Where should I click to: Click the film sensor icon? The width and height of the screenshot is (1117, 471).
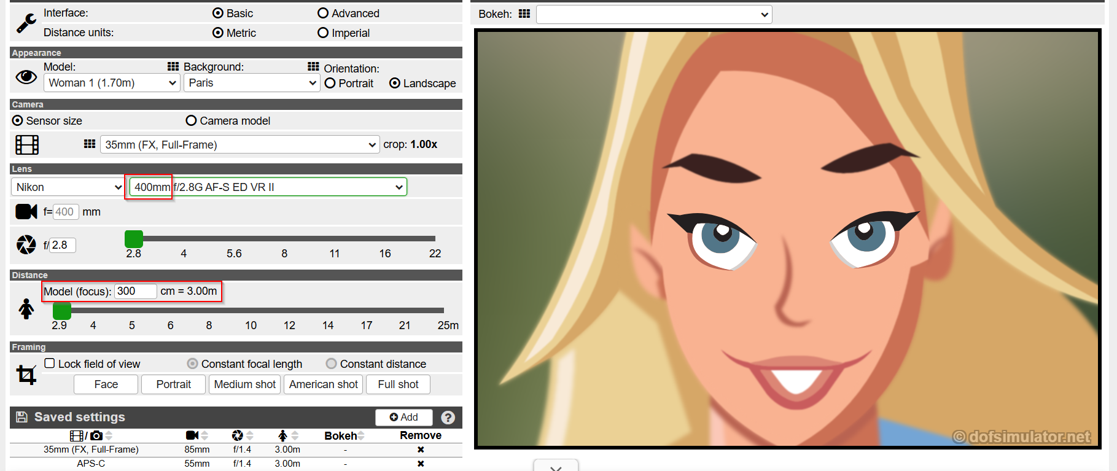click(x=26, y=145)
